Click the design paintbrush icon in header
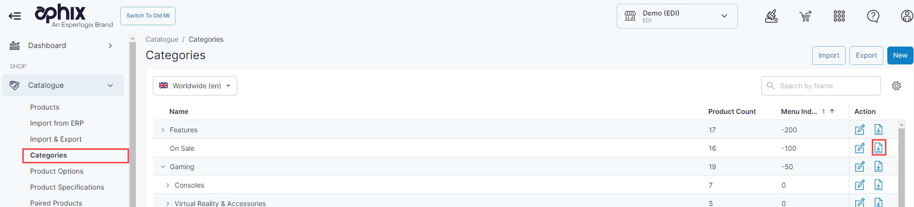914x207 pixels. tap(771, 16)
